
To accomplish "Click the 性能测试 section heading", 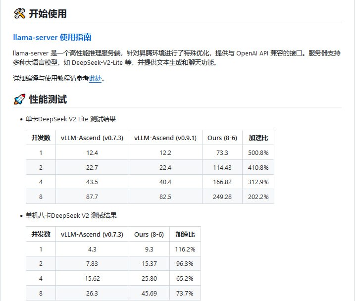I will (x=48, y=100).
